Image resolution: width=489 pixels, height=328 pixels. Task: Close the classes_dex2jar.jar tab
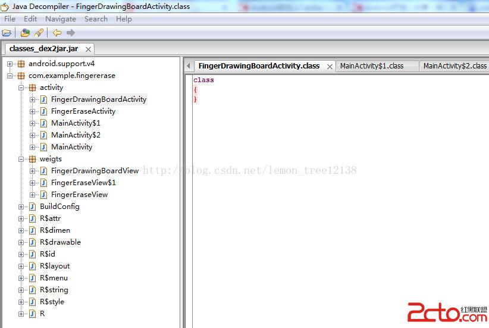pos(88,49)
